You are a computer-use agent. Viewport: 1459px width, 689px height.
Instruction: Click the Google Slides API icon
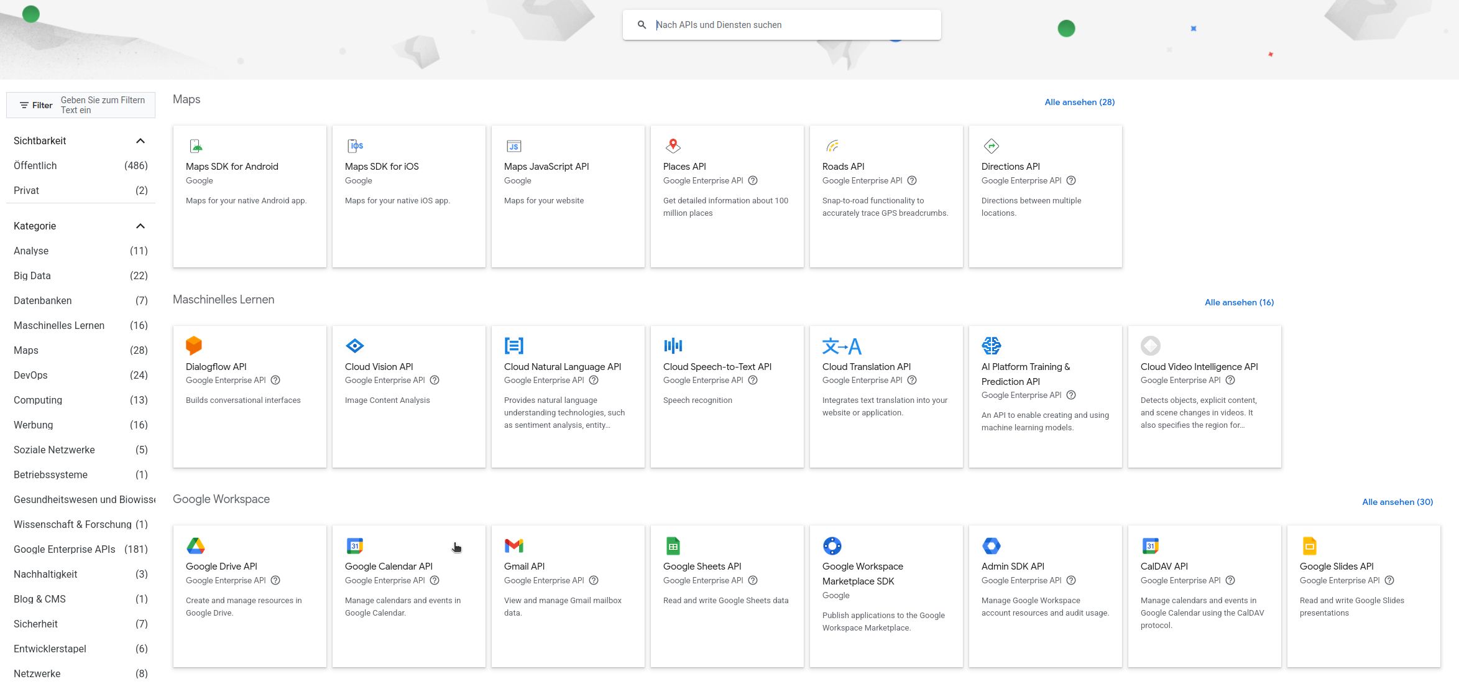pos(1310,546)
